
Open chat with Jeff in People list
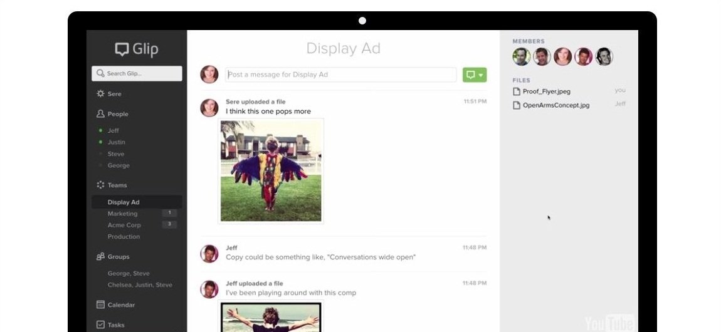point(113,130)
